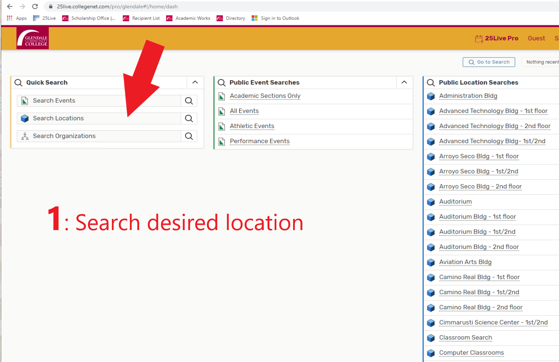Click the event icon in Search Events
This screenshot has height=362, width=559.
tap(25, 101)
